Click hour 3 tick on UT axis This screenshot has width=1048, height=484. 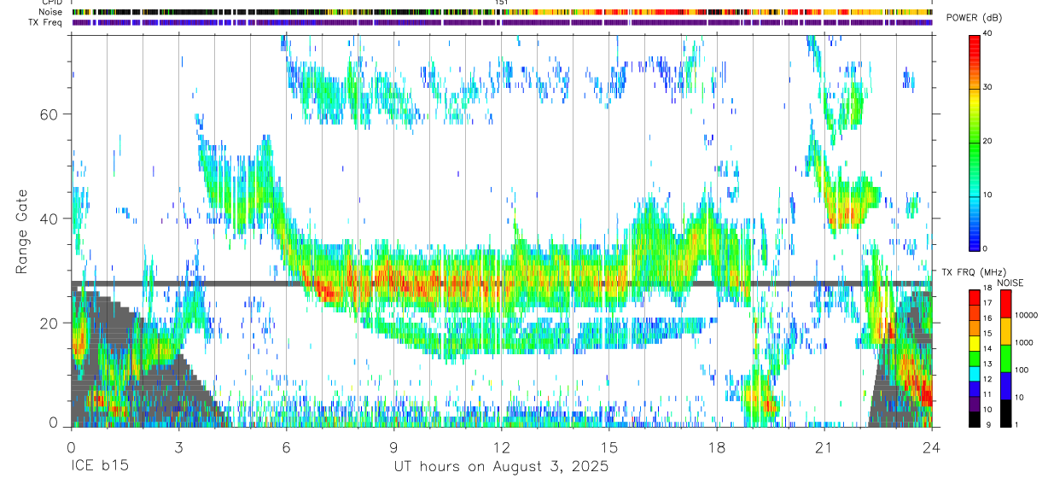tap(178, 446)
